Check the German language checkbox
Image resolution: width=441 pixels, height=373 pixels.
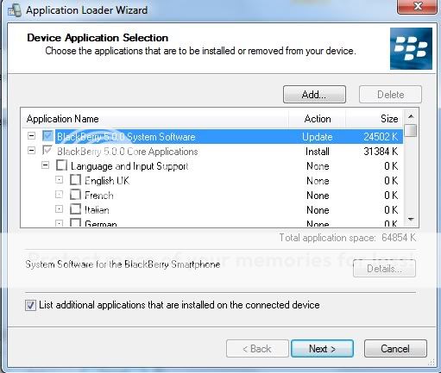tap(75, 223)
